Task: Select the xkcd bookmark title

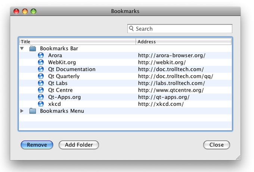Action: 55,104
